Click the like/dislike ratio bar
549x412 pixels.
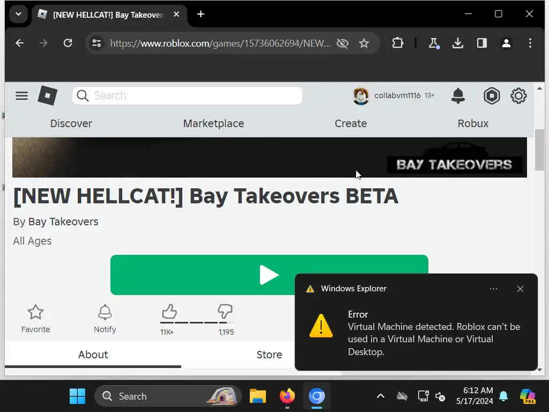[x=197, y=322]
